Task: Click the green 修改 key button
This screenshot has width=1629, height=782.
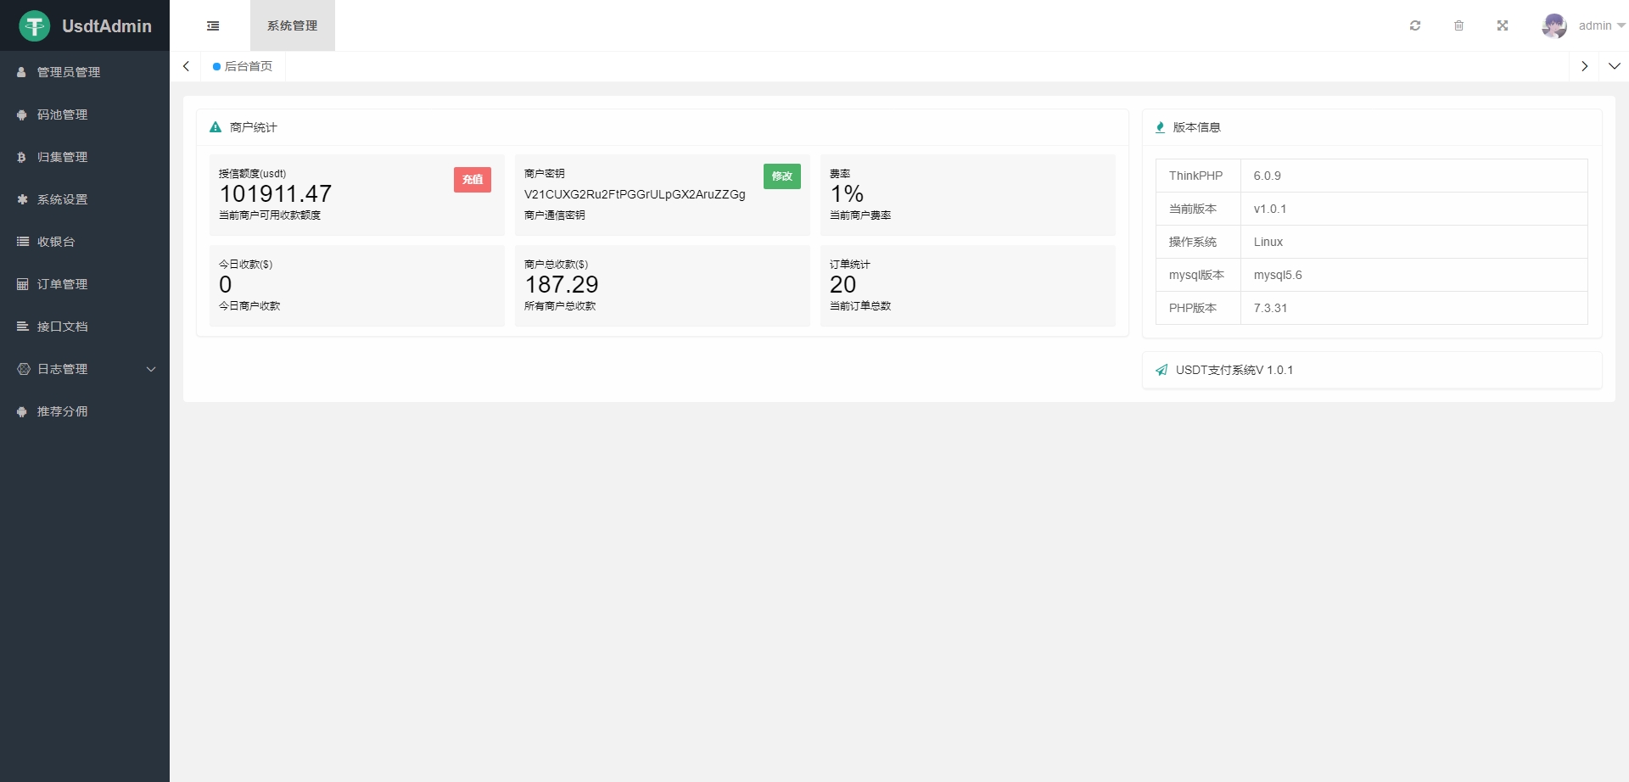Action: tap(781, 176)
